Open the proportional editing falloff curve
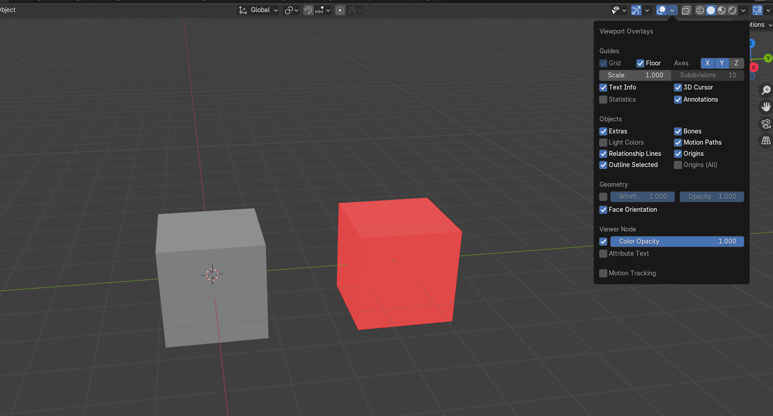Image resolution: width=773 pixels, height=416 pixels. 355,10
